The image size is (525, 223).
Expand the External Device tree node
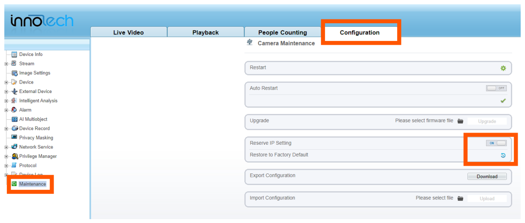6,92
